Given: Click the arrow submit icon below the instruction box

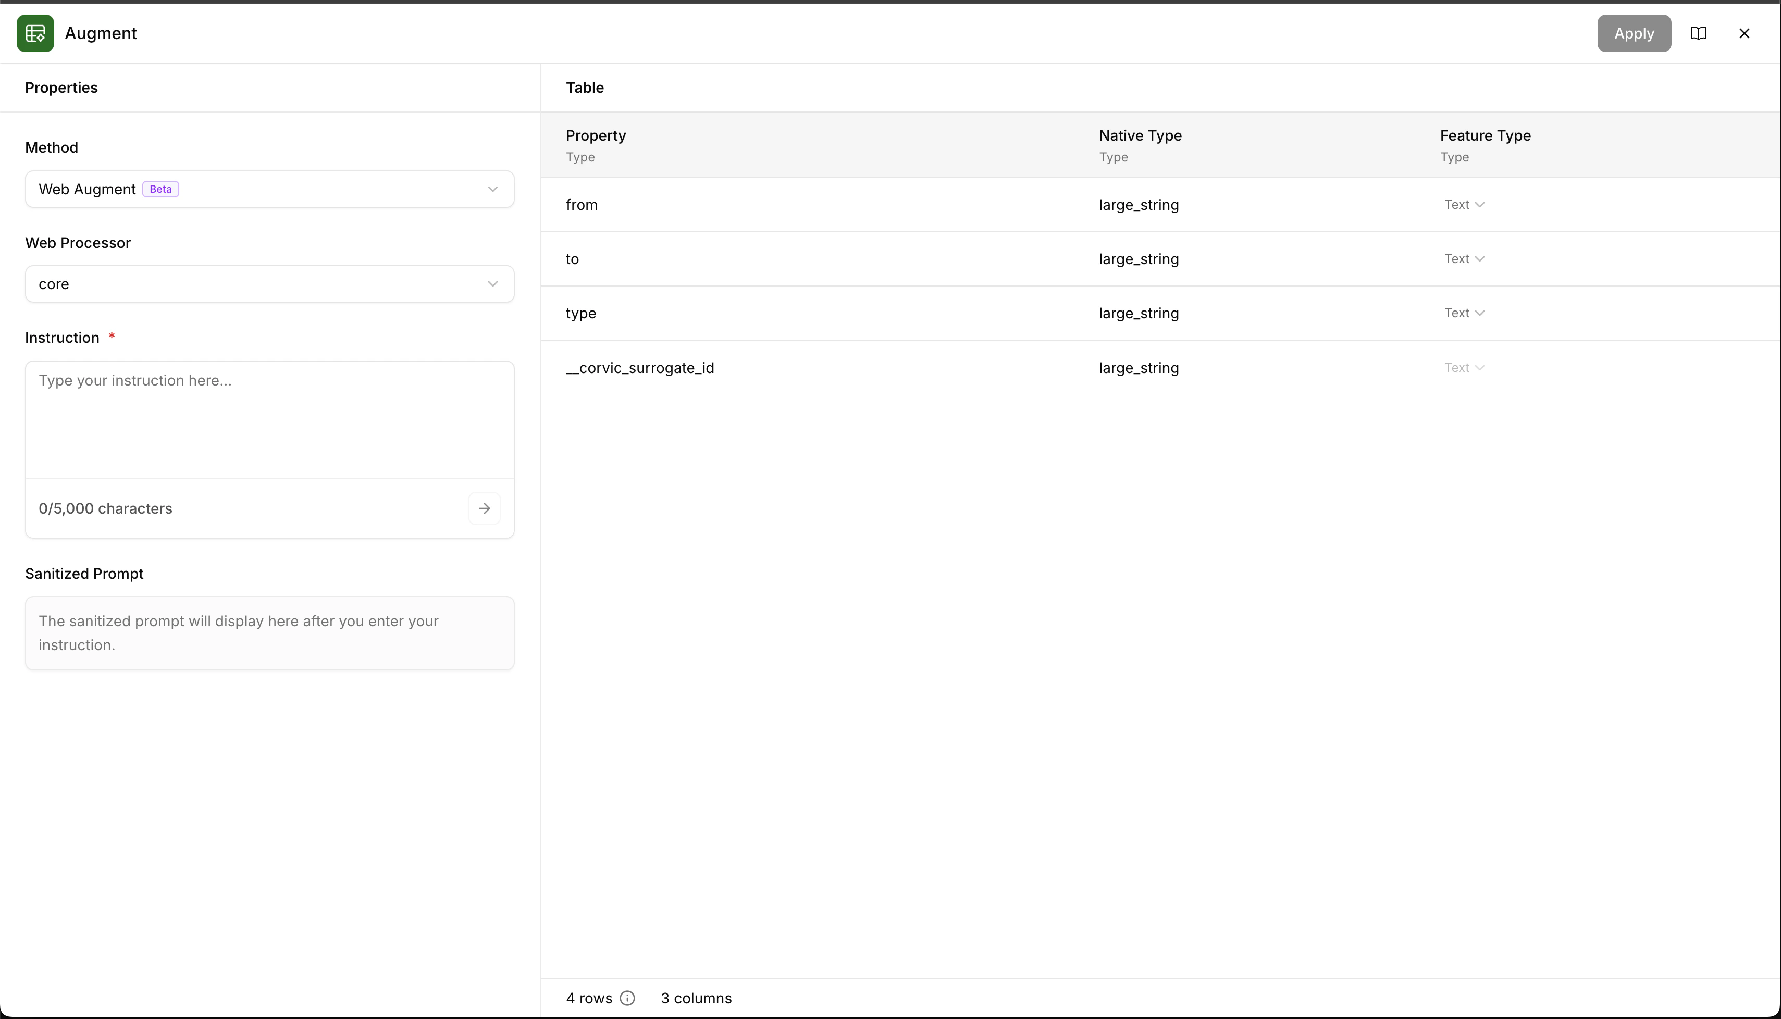Looking at the screenshot, I should 484,508.
